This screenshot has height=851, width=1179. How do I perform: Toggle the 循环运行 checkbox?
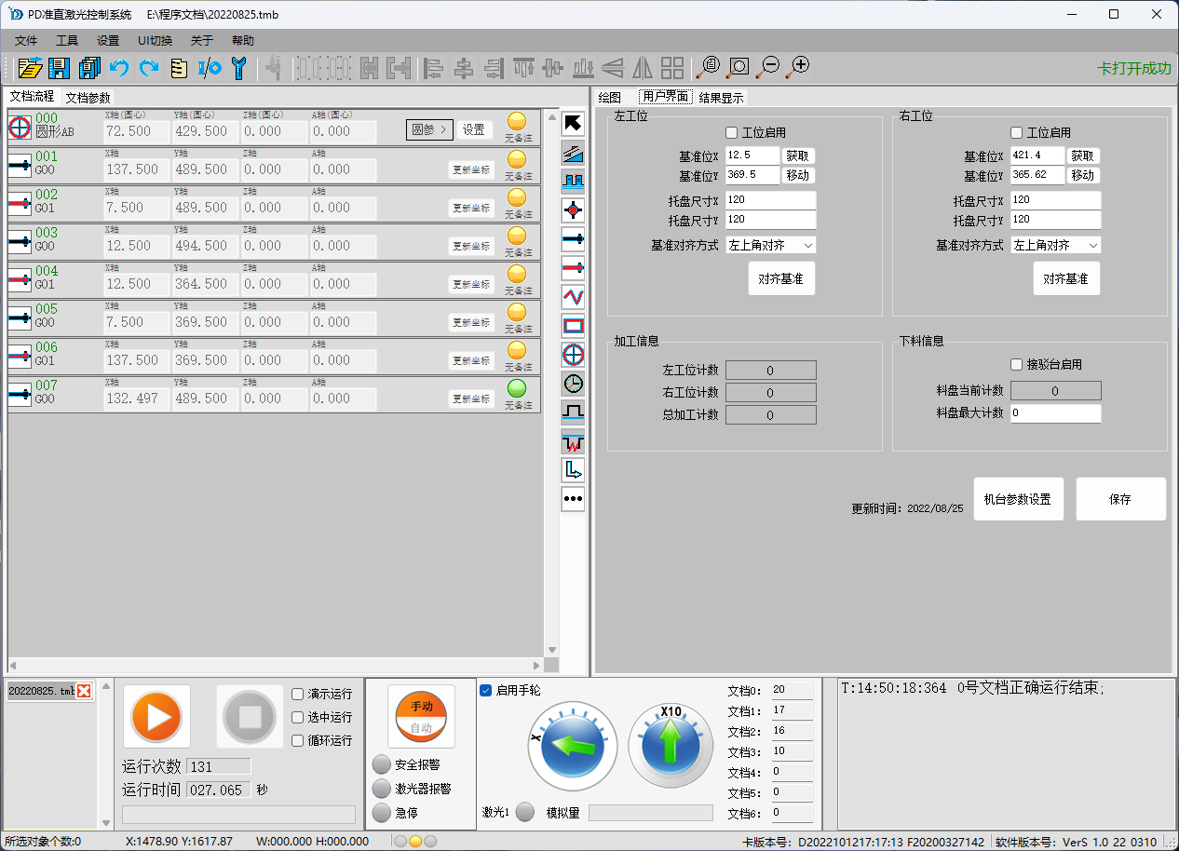298,740
